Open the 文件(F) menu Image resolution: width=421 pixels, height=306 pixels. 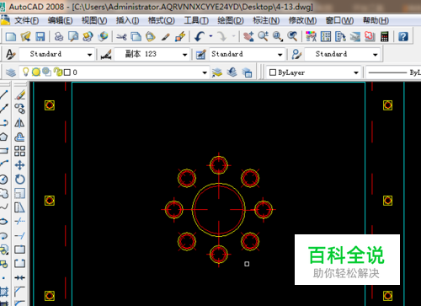click(27, 20)
